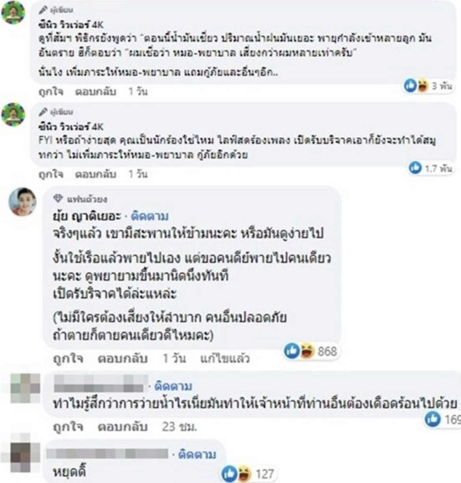The height and width of the screenshot is (483, 461).
Task: Open the แก้ไขแล้ว edit history link
Action: [225, 359]
